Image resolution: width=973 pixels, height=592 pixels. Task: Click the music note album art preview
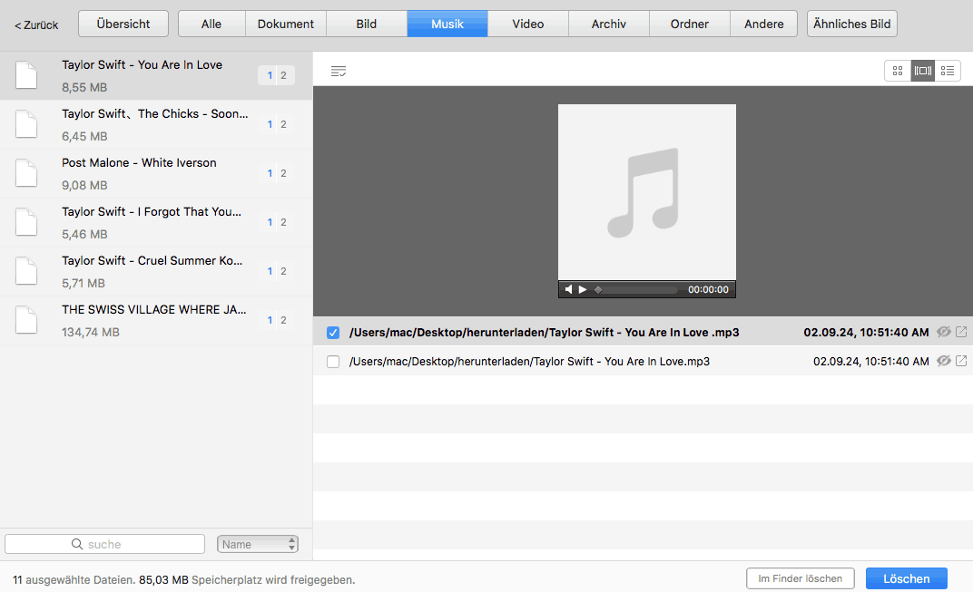[646, 192]
